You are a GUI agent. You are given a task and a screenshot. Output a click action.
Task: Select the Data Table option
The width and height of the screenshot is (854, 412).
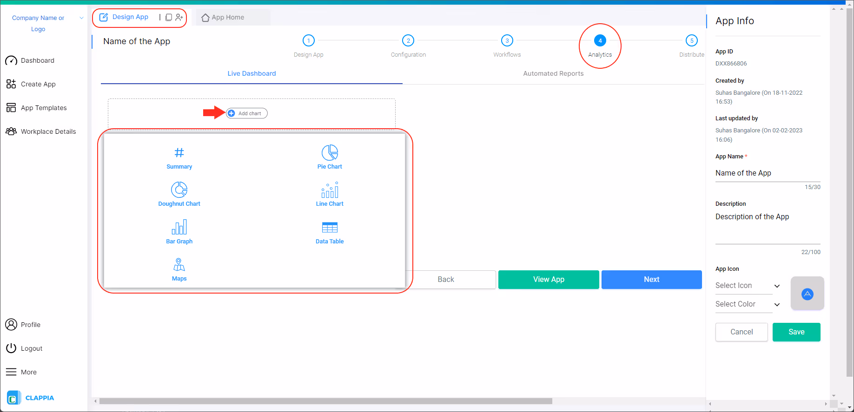(x=330, y=233)
